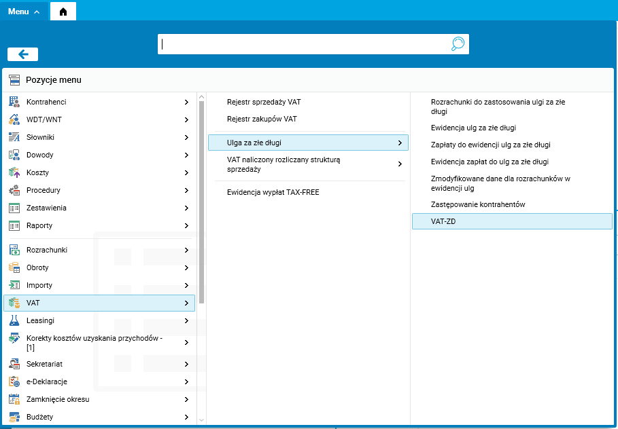This screenshot has width=618, height=429.
Task: Click the Zamknięcie okresu calendar icon
Action: point(14,400)
